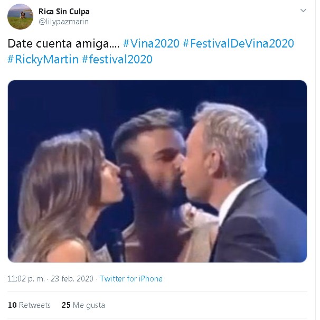Open the #Vina2020 hashtag

point(150,43)
